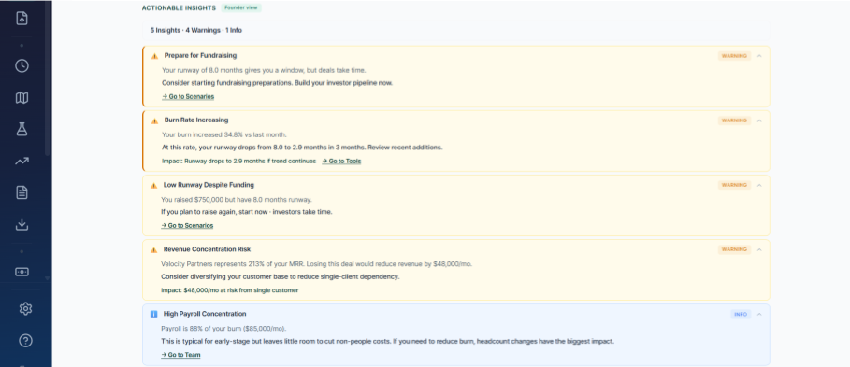Click WARNING badge on Prepare for Fundraising
The height and width of the screenshot is (367, 850).
pyautogui.click(x=735, y=56)
